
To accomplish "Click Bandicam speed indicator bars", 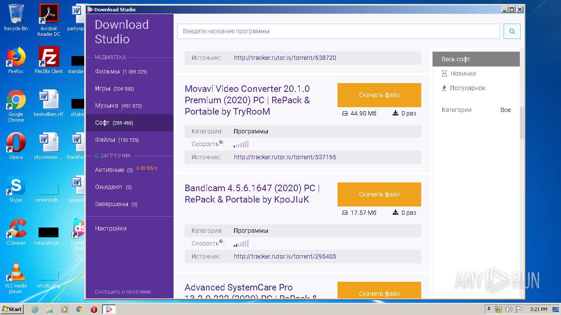I will coord(241,243).
